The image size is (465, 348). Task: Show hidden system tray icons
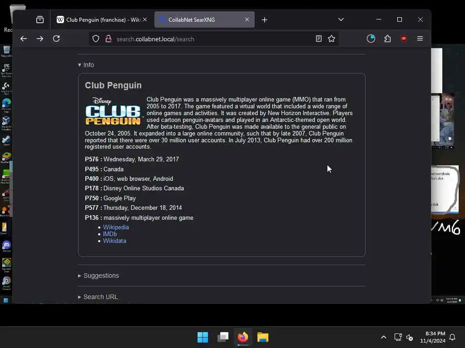pyautogui.click(x=383, y=337)
